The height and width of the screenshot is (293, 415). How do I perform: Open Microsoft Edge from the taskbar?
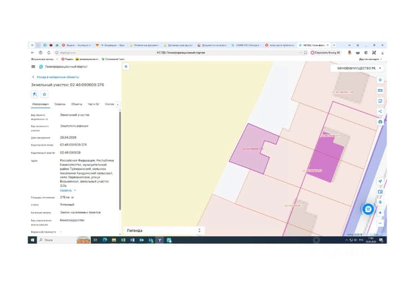point(105,240)
